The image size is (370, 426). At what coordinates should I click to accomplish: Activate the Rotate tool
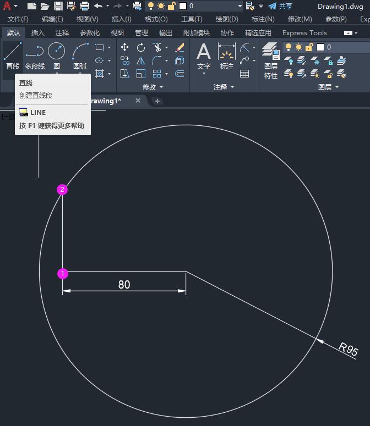(140, 47)
